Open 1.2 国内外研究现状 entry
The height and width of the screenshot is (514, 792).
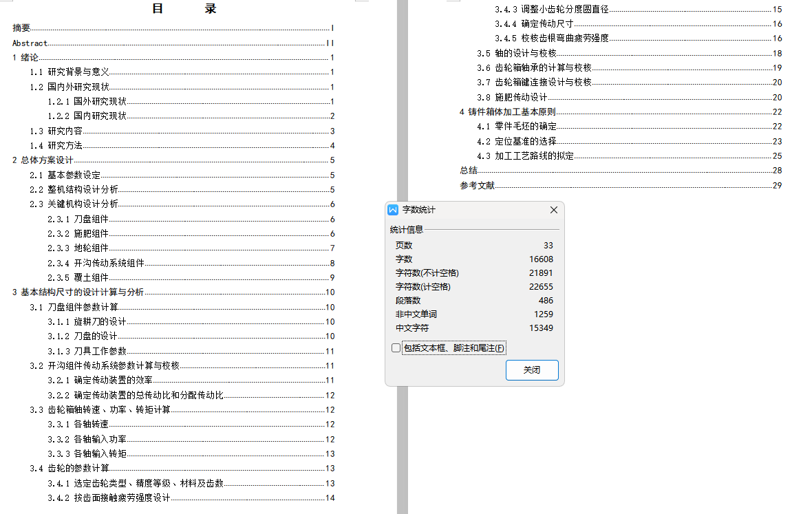[x=182, y=87]
